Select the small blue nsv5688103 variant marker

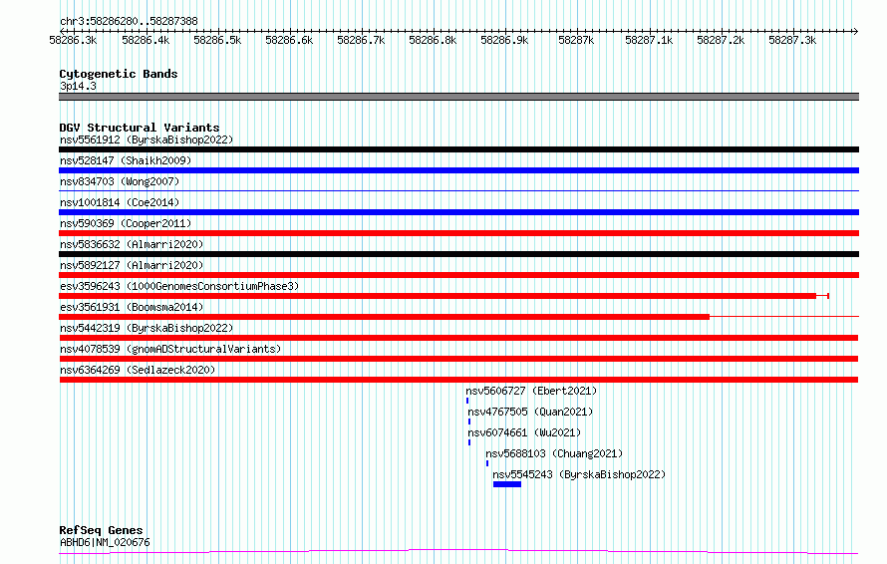(487, 463)
